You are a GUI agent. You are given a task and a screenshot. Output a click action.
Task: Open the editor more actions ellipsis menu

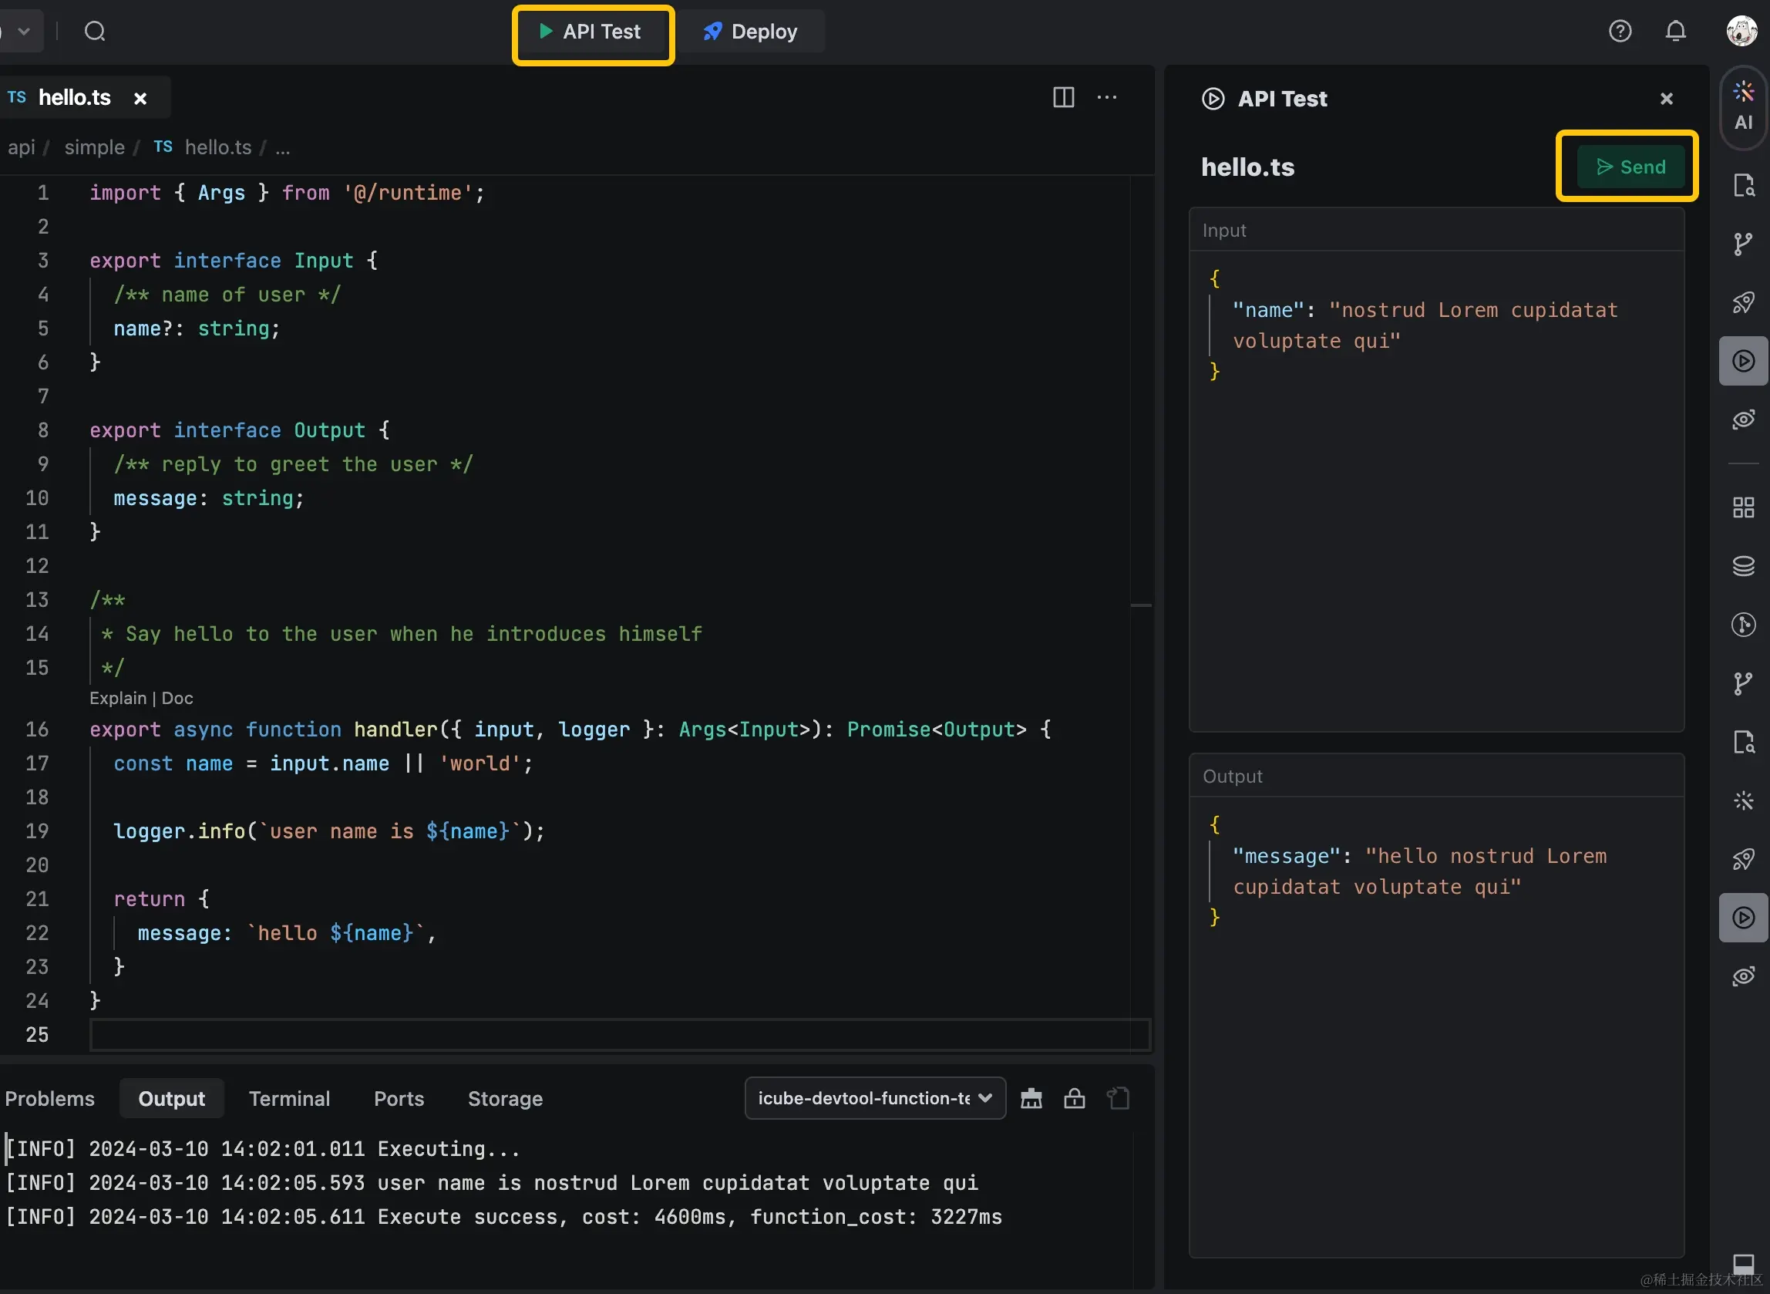[x=1106, y=97]
